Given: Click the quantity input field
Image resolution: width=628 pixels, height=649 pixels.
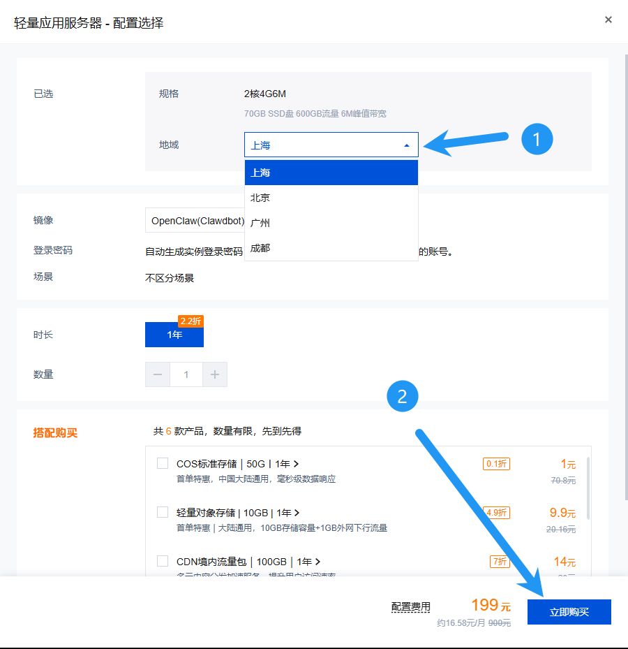Looking at the screenshot, I should click(186, 374).
